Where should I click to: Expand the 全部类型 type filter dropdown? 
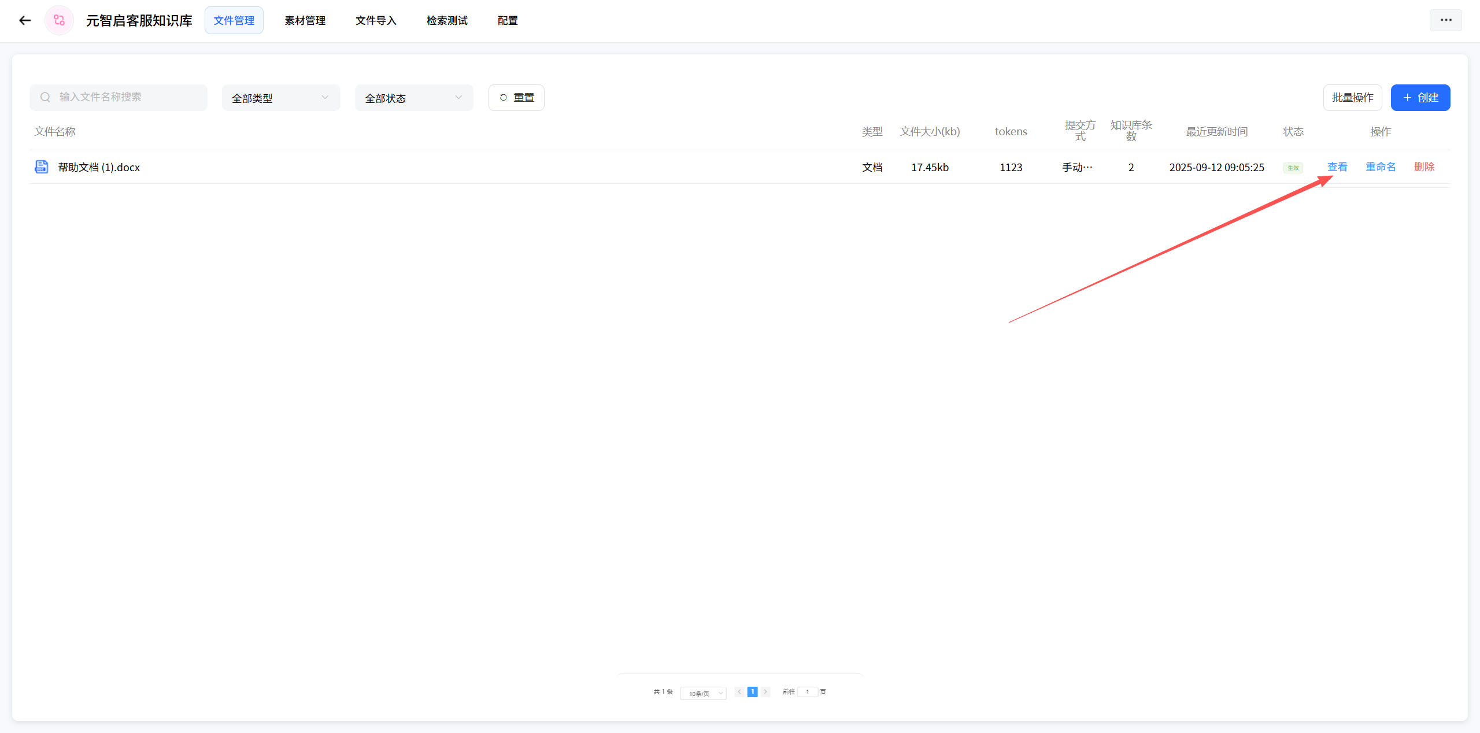[281, 98]
